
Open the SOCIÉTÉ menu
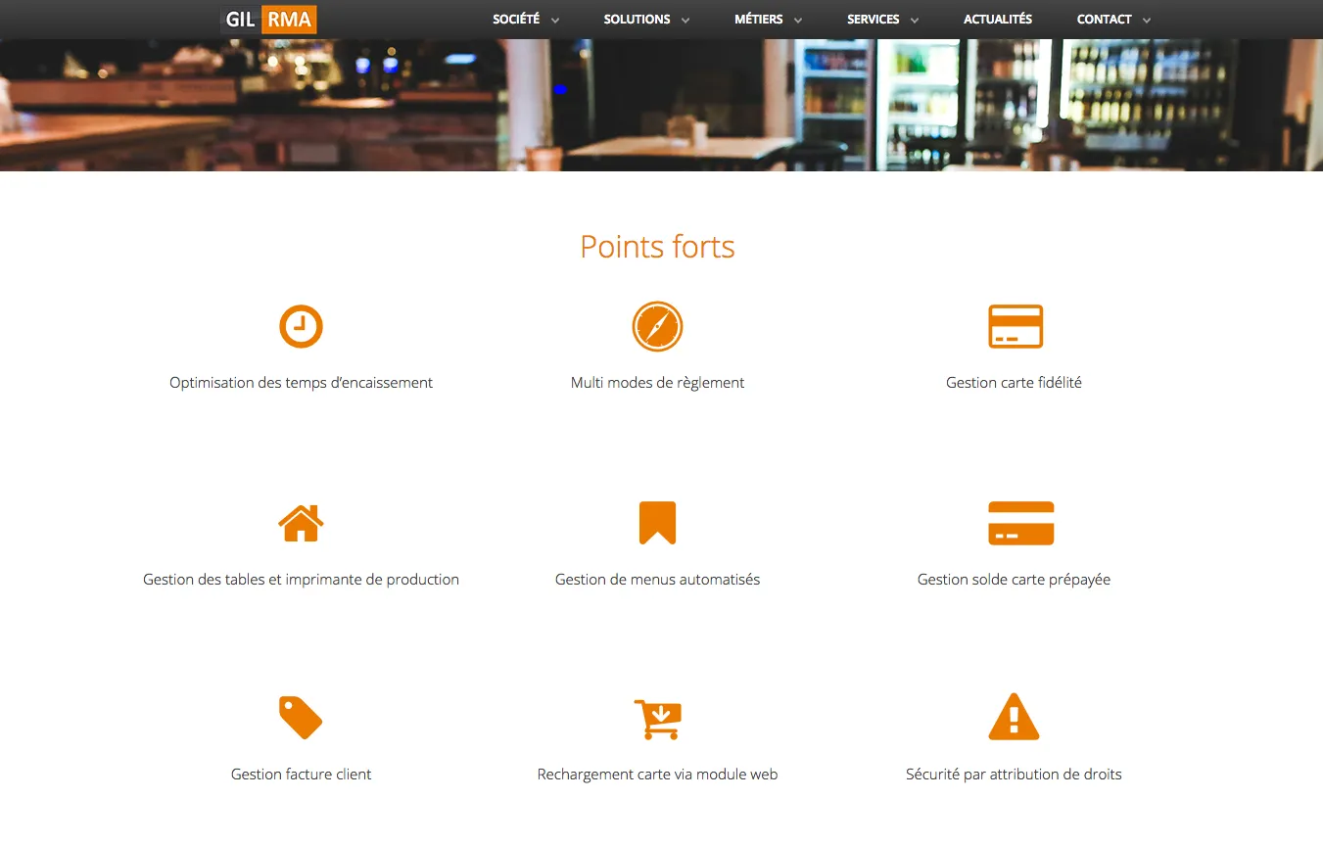(516, 20)
